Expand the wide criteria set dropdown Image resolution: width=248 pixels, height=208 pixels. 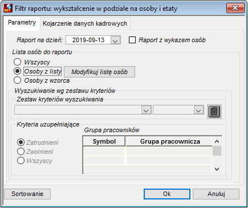click(x=146, y=110)
